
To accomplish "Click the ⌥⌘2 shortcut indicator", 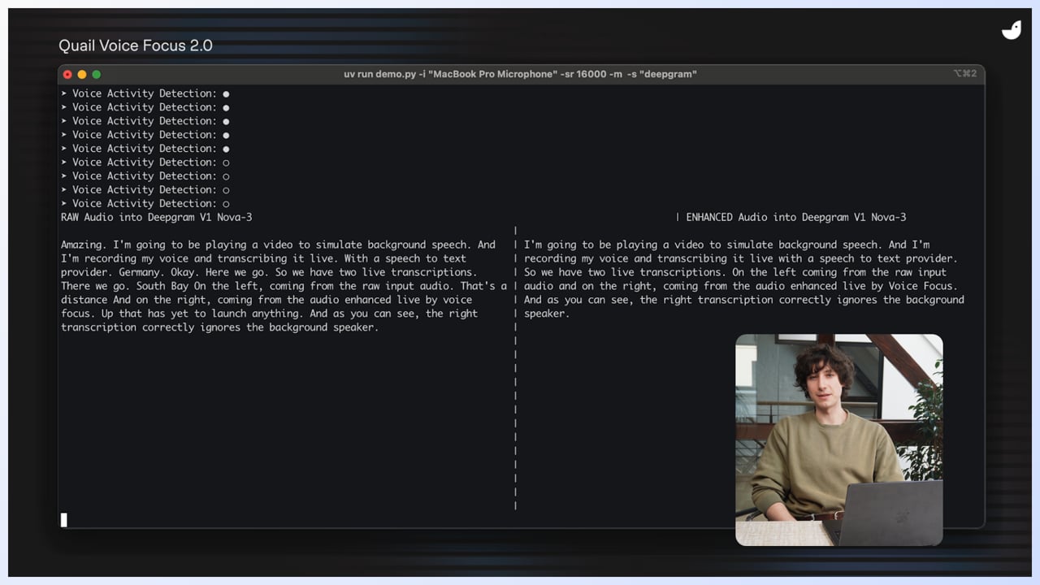I will [x=964, y=74].
